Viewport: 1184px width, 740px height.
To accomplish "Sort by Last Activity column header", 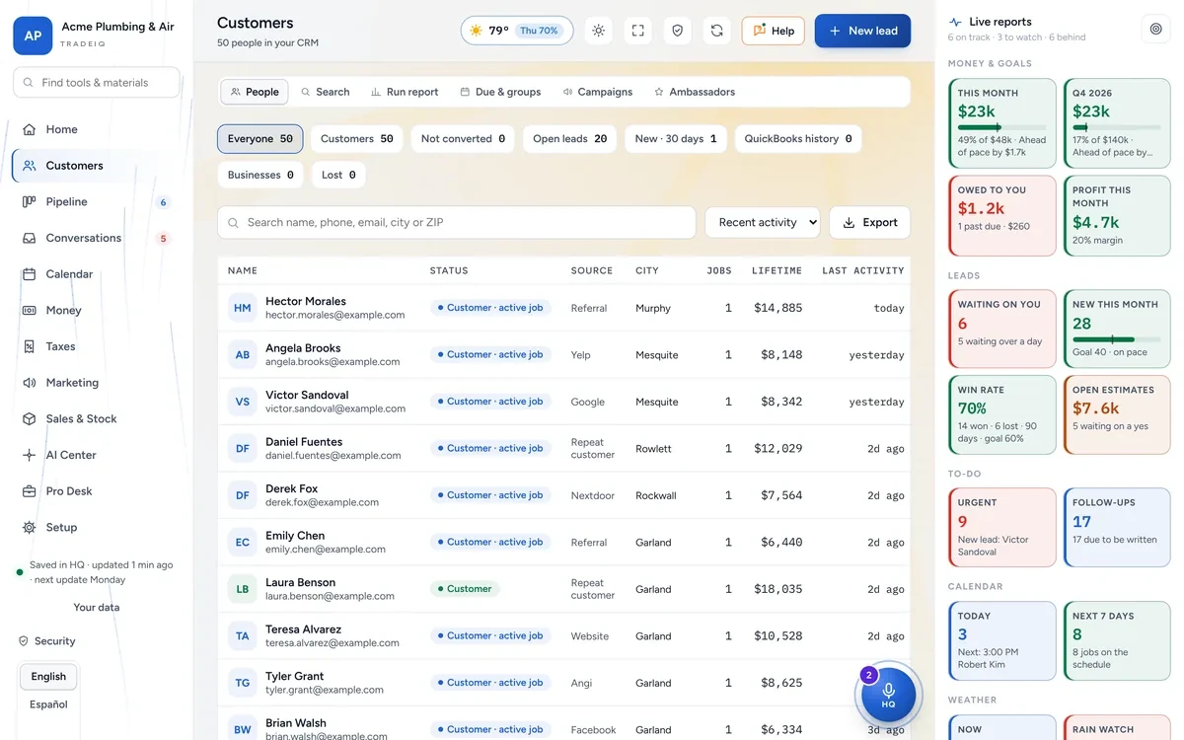I will click(x=863, y=270).
